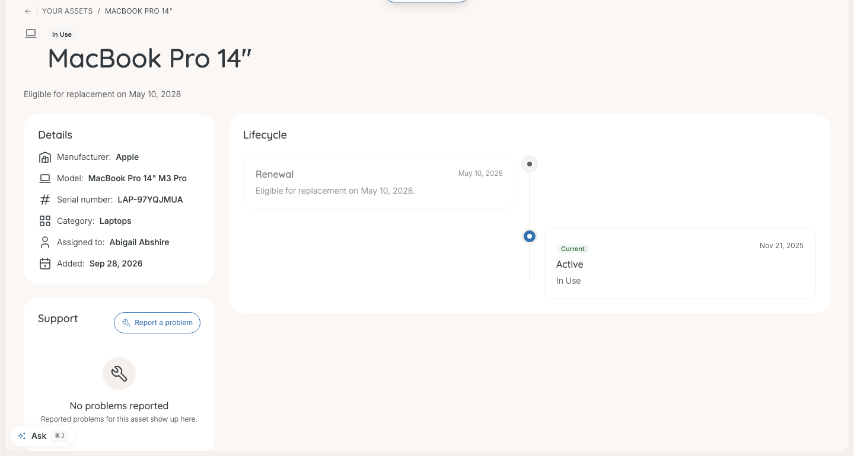Click the Category grid icon
Viewport: 854px width, 456px height.
[45, 221]
